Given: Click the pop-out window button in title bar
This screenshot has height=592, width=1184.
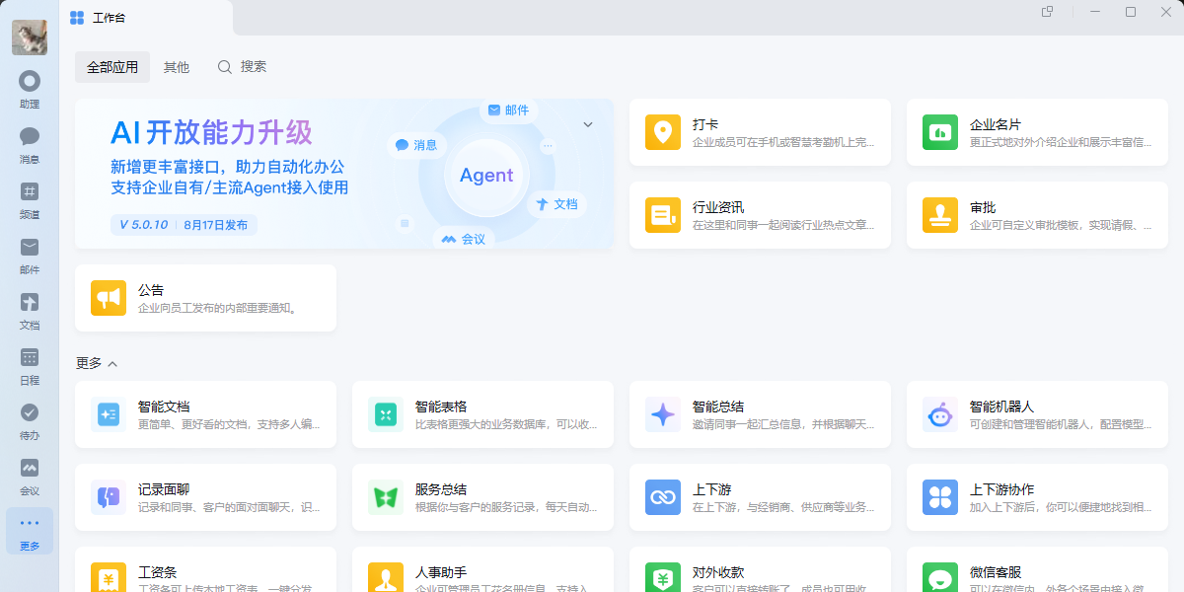Looking at the screenshot, I should tap(1048, 12).
